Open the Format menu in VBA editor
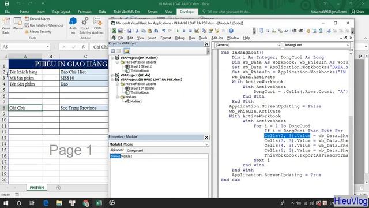Viewport: 369px width, 208px height. tap(165, 38)
